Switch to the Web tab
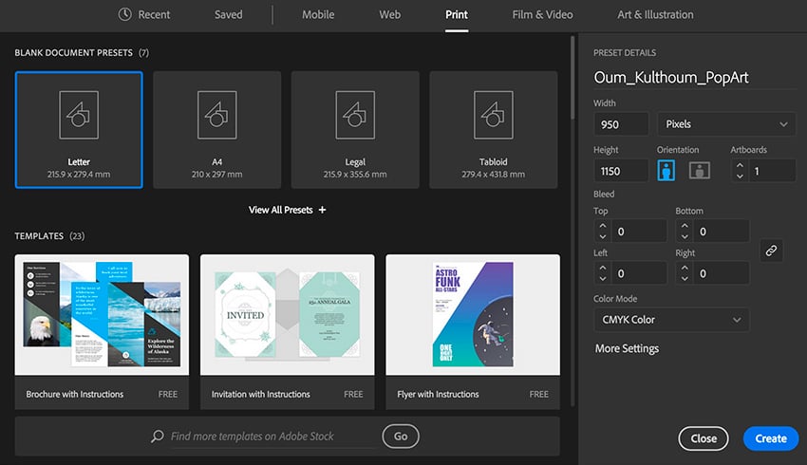 [389, 15]
